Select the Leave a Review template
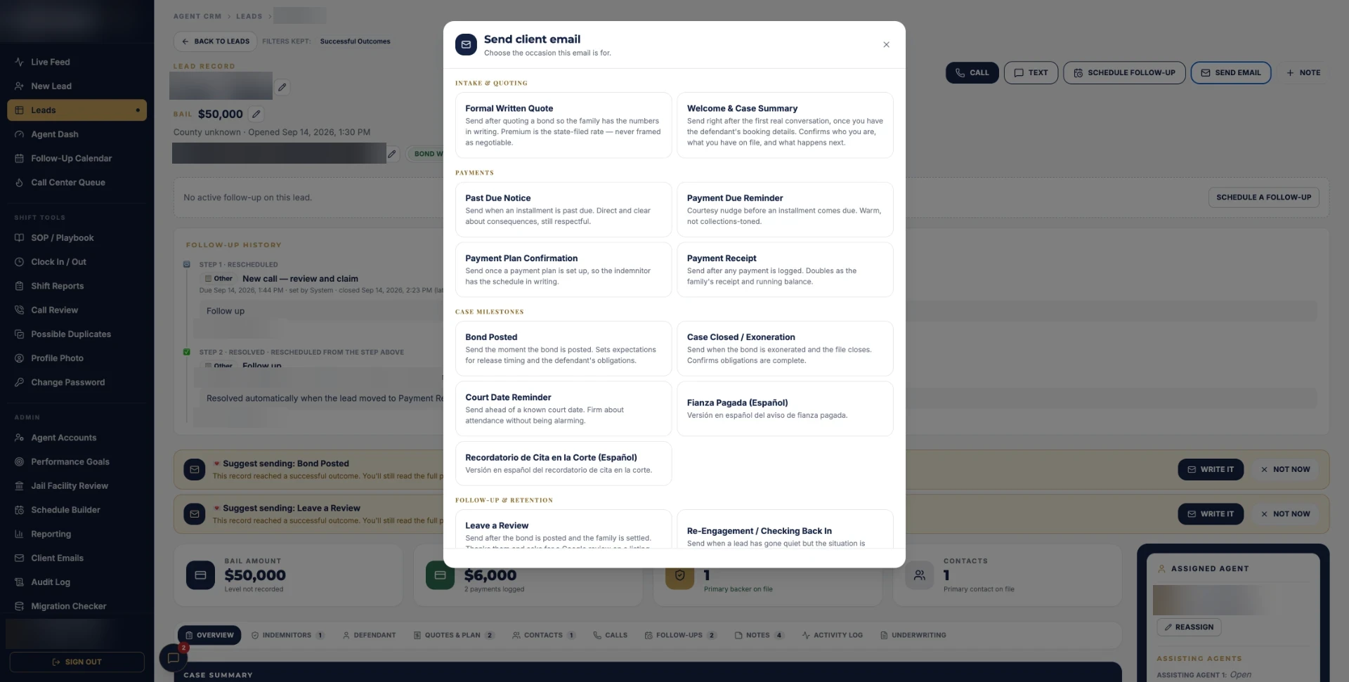Viewport: 1349px width, 682px height. coord(563,530)
